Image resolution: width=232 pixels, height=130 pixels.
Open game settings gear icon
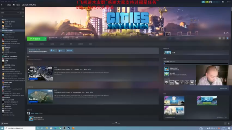click(220, 38)
